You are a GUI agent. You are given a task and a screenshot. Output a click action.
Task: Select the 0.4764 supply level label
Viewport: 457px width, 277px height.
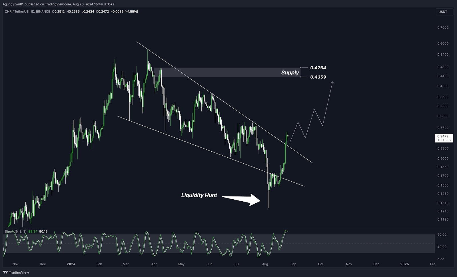point(318,68)
